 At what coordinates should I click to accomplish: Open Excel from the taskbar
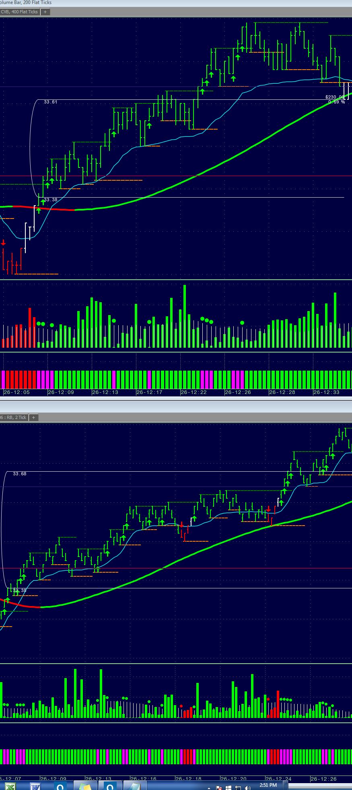click(x=10, y=786)
